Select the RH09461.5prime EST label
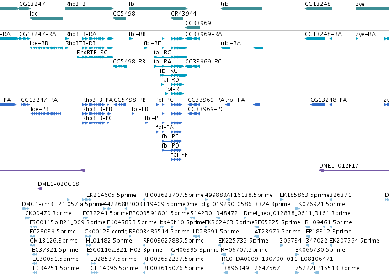Screen dimensions: 389x275 pos(328,222)
